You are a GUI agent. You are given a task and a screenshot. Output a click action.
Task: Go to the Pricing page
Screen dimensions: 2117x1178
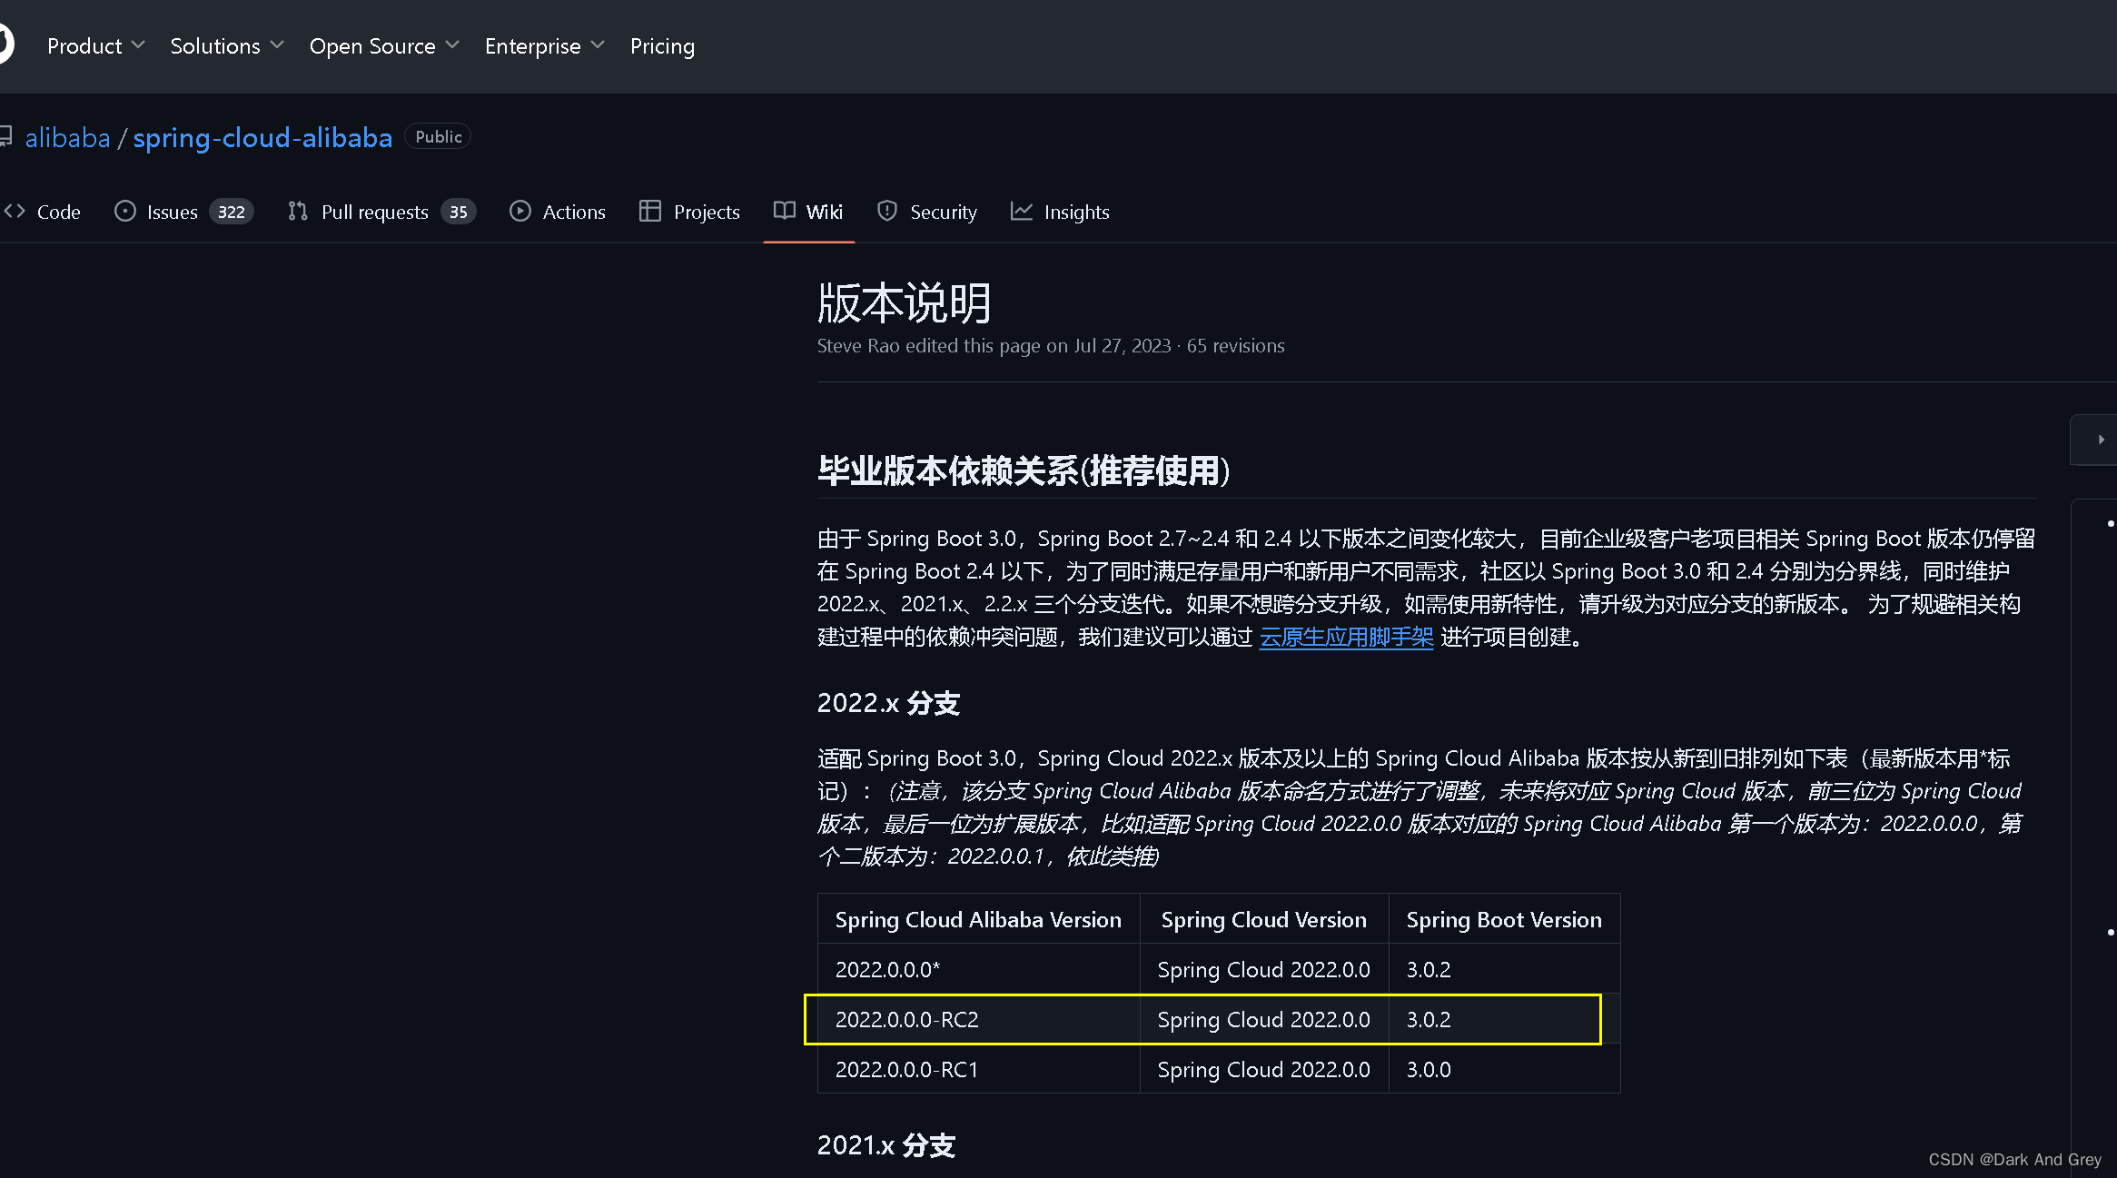point(662,45)
